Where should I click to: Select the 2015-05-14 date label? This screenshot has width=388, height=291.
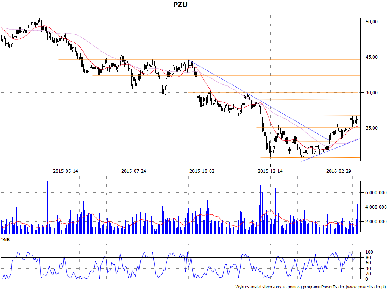(66, 171)
